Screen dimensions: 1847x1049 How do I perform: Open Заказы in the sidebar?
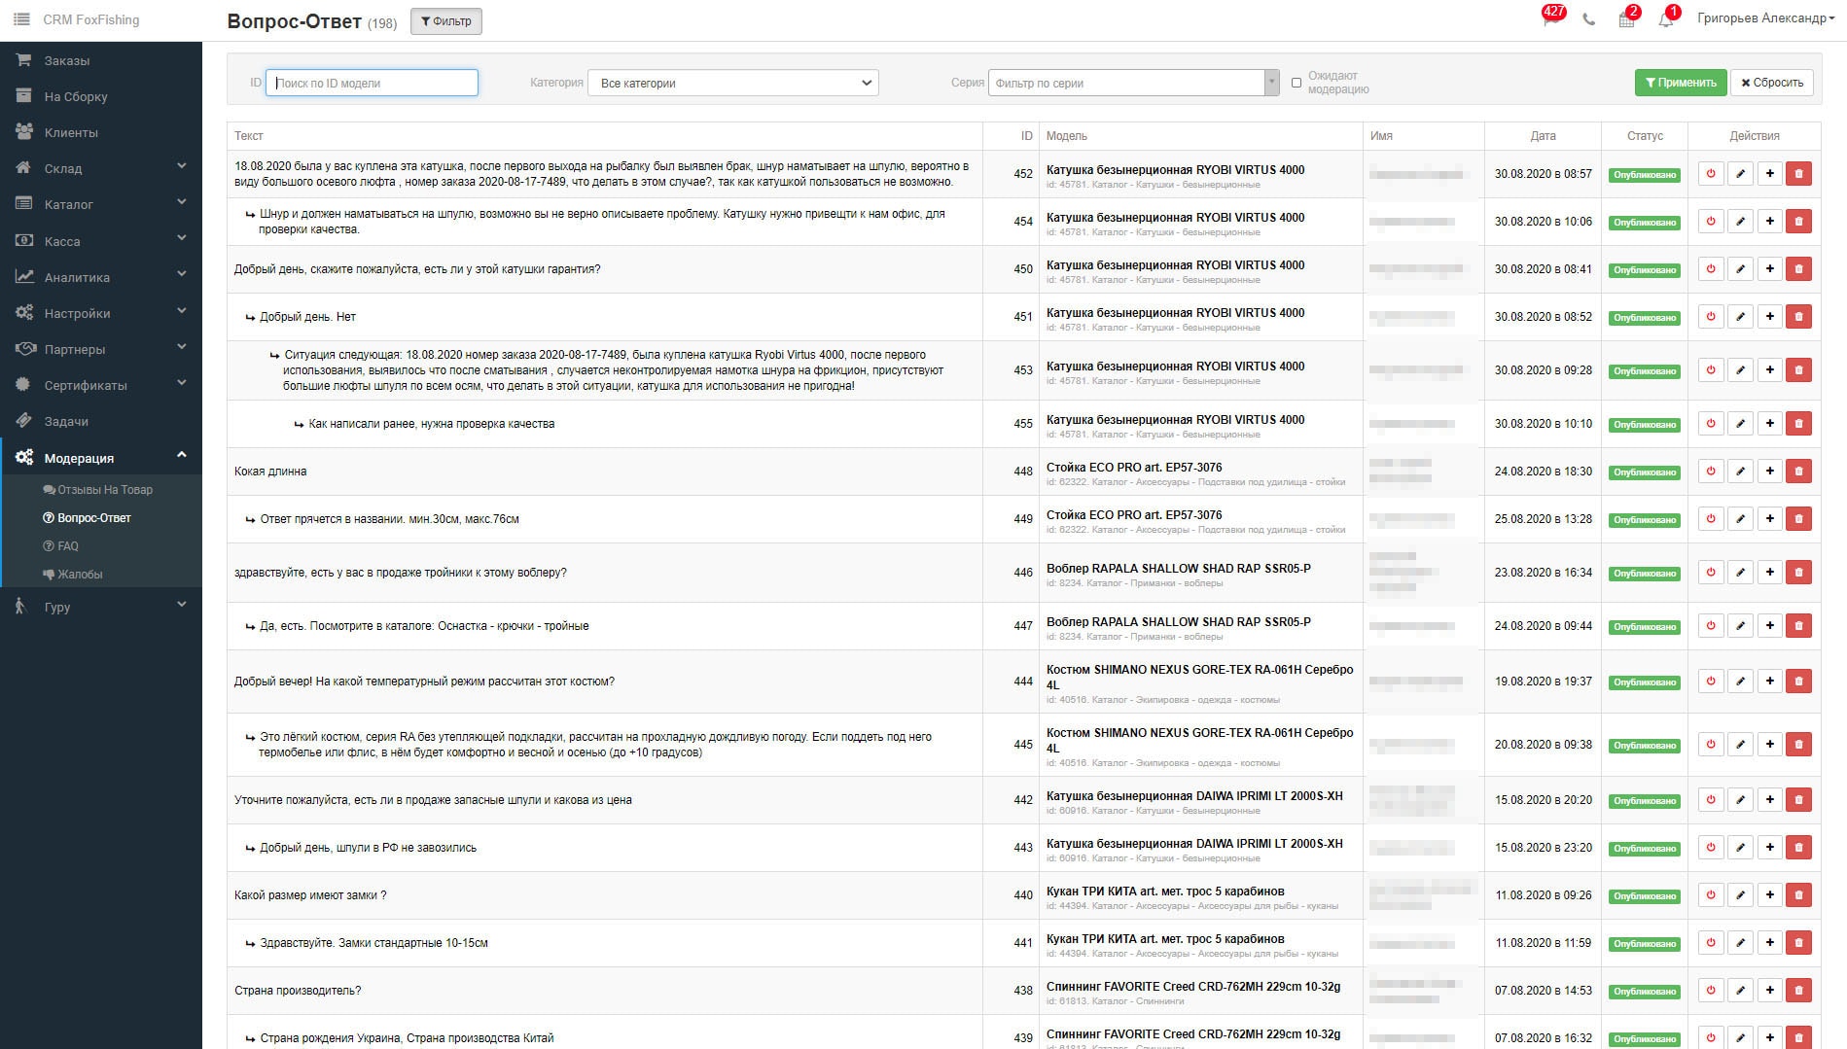pyautogui.click(x=101, y=60)
